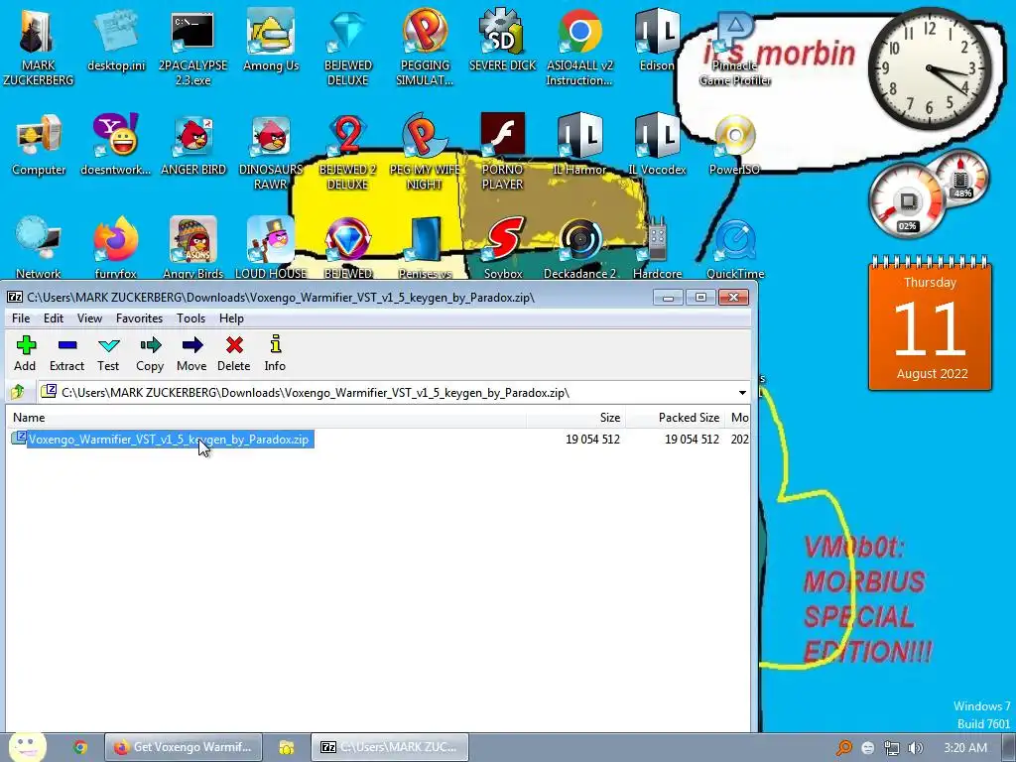Image resolution: width=1016 pixels, height=762 pixels.
Task: Click the calendar gadget showing August 11
Action: click(930, 324)
